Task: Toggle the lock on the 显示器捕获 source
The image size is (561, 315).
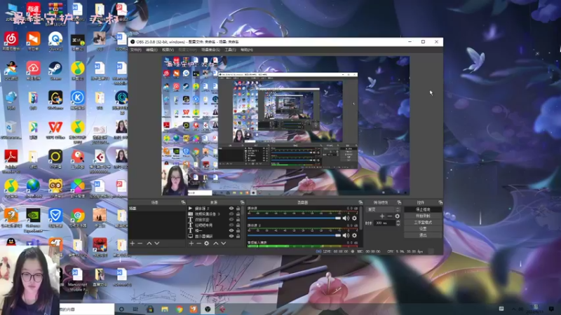Action: [x=238, y=236]
